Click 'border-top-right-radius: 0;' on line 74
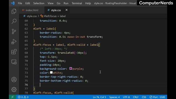The height and width of the screenshot is (99, 176). coord(62,77)
